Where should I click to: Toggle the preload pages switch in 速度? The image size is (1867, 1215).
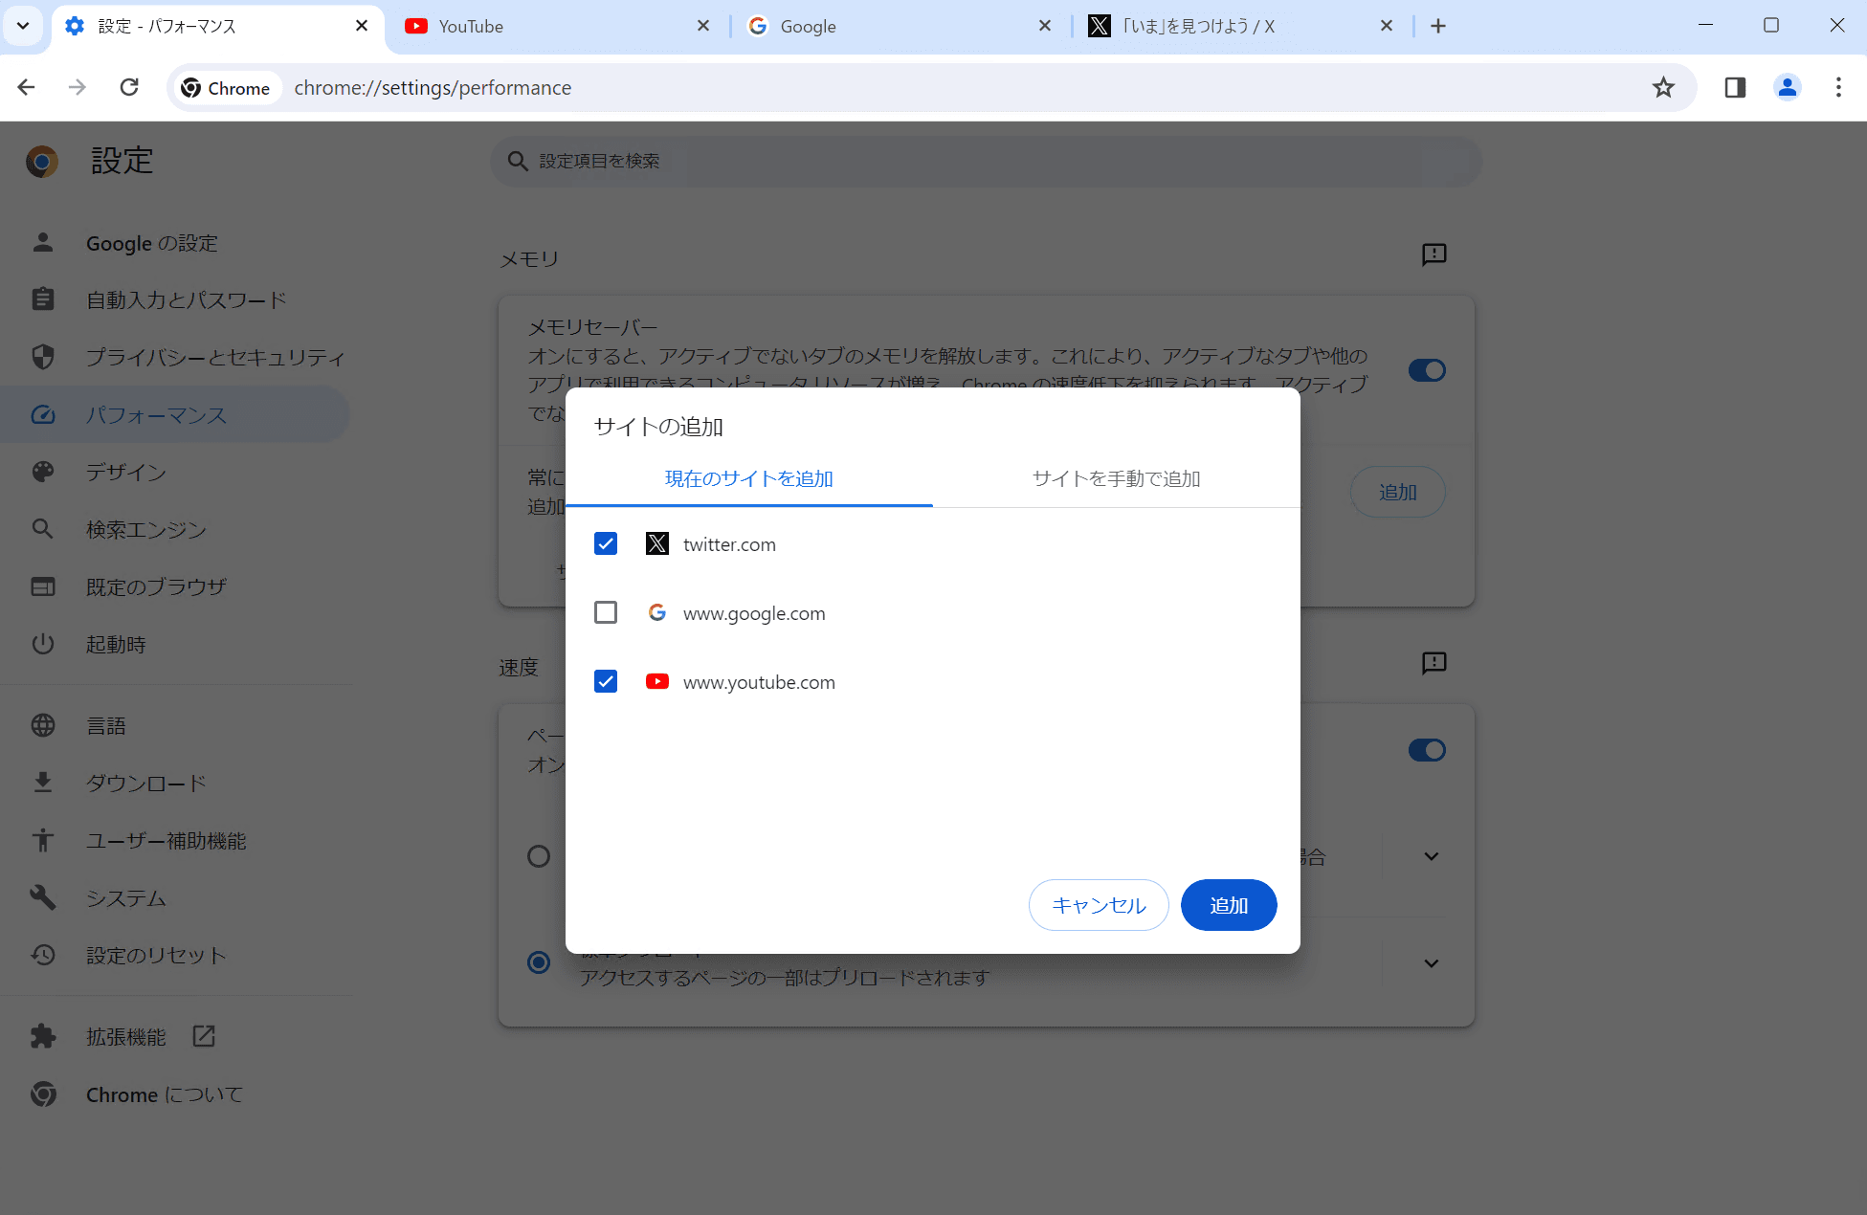(x=1427, y=750)
